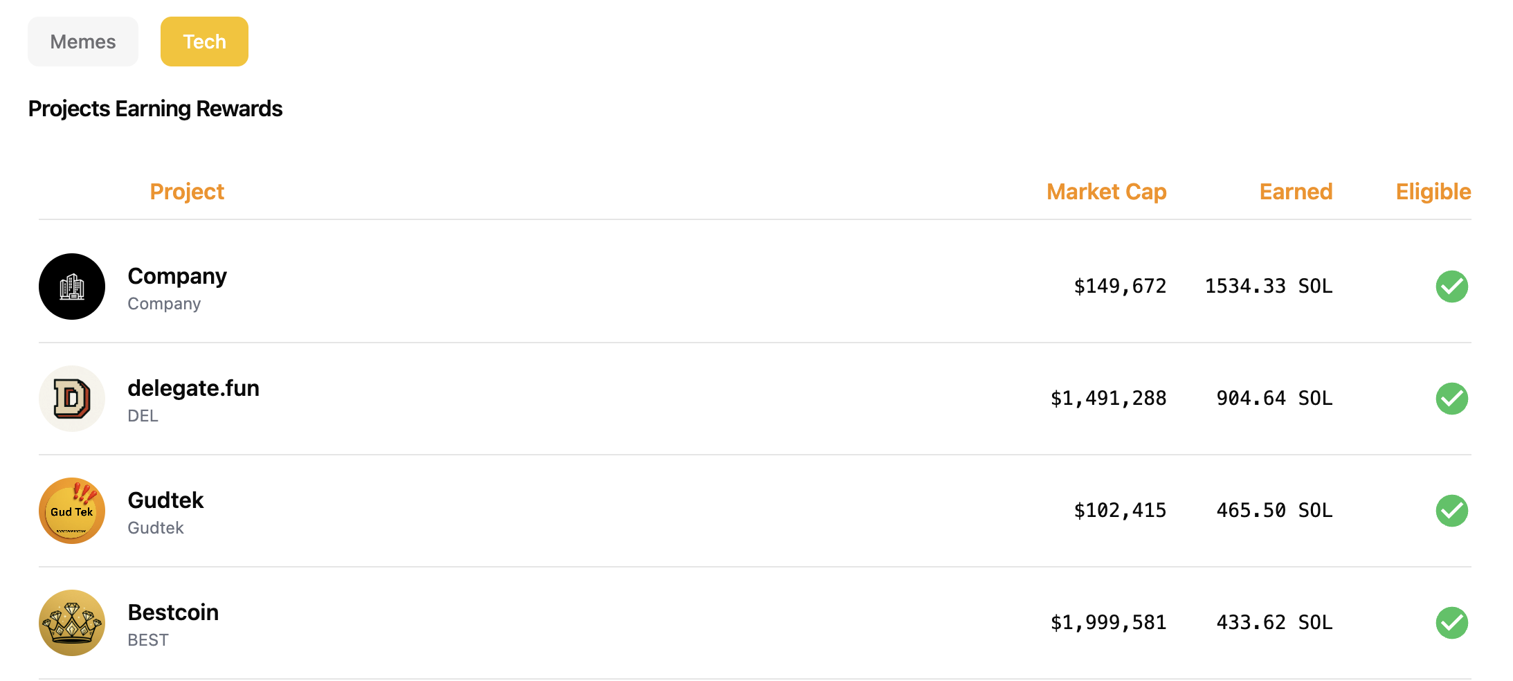Viewport: 1513px width, 681px height.
Task: Sort by the Eligible column header
Action: click(1433, 192)
